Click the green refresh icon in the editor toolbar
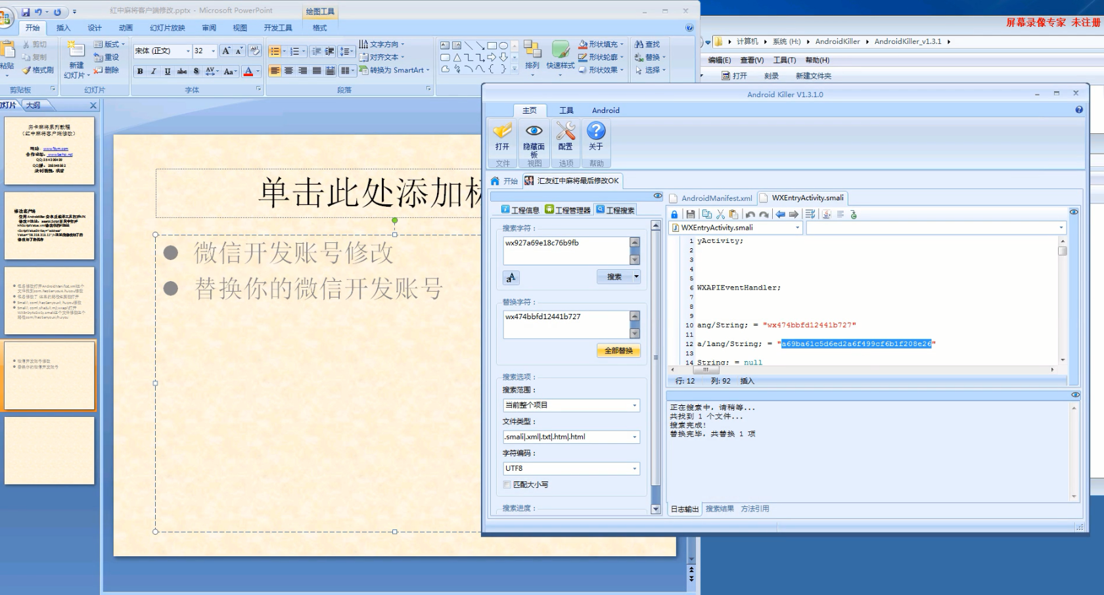This screenshot has height=595, width=1104. (854, 214)
